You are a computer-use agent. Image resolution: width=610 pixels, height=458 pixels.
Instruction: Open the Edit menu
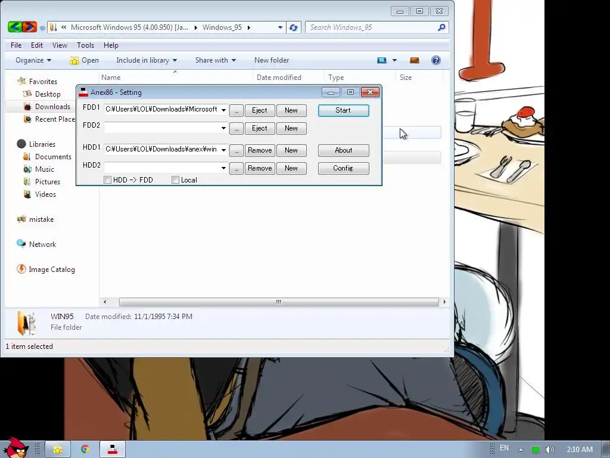(x=37, y=45)
